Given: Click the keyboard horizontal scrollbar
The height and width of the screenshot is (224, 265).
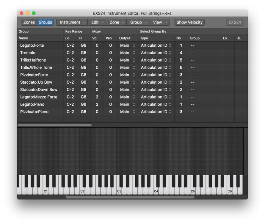Looking at the screenshot, I should 130,197.
